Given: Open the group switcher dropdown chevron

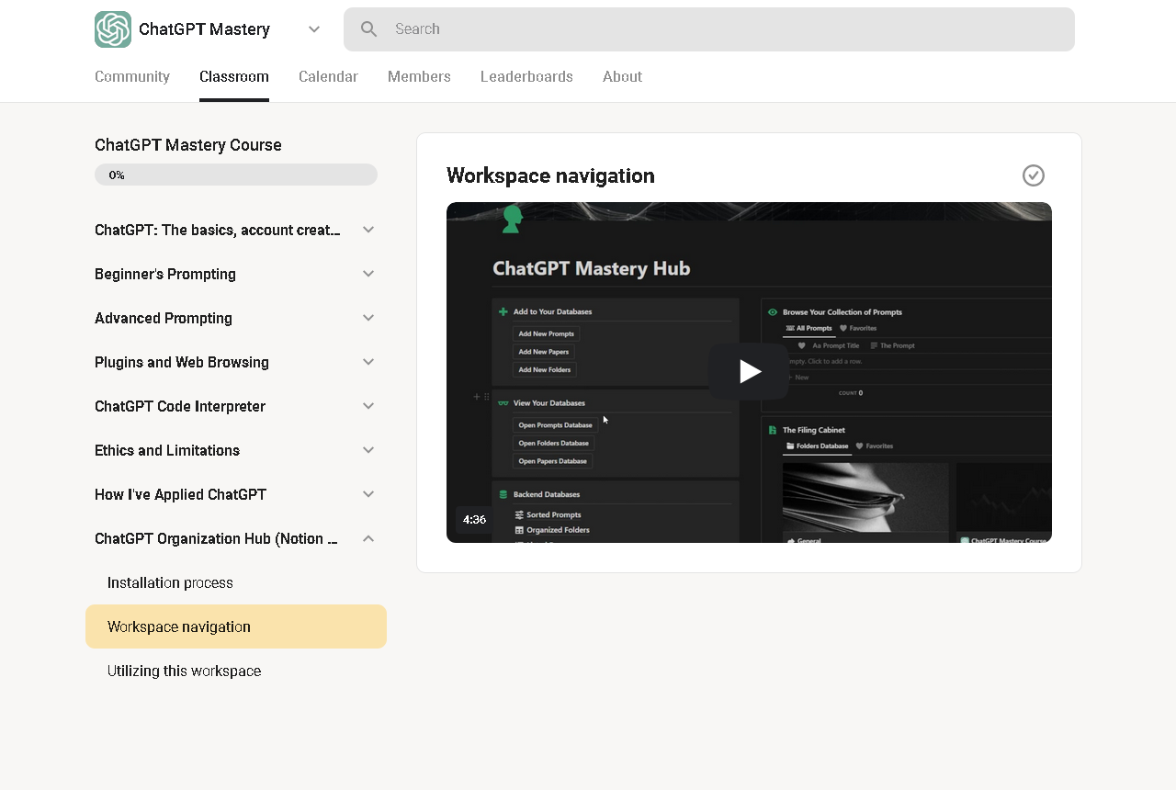Looking at the screenshot, I should pos(314,29).
